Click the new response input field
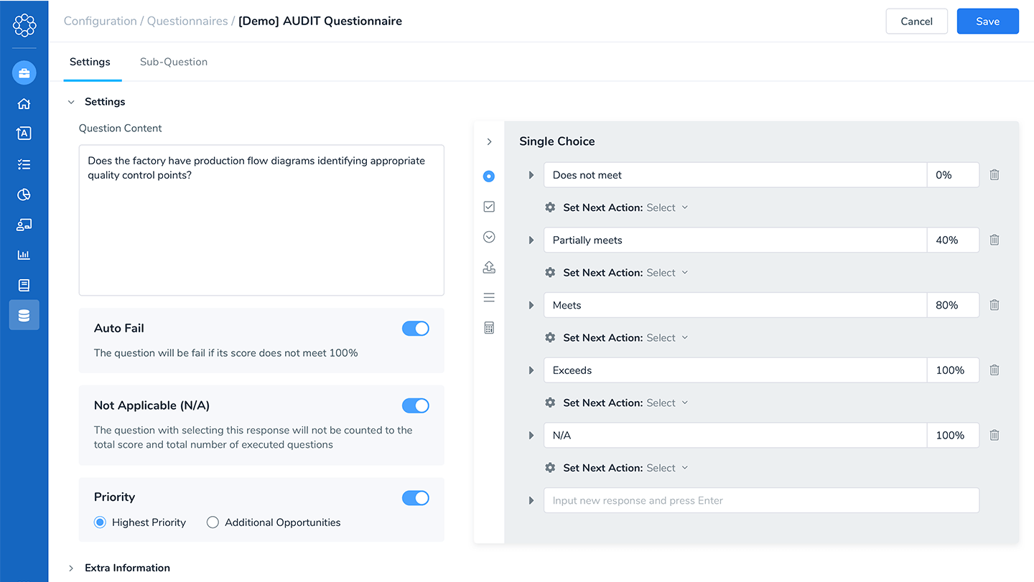The width and height of the screenshot is (1034, 582). pyautogui.click(x=761, y=500)
